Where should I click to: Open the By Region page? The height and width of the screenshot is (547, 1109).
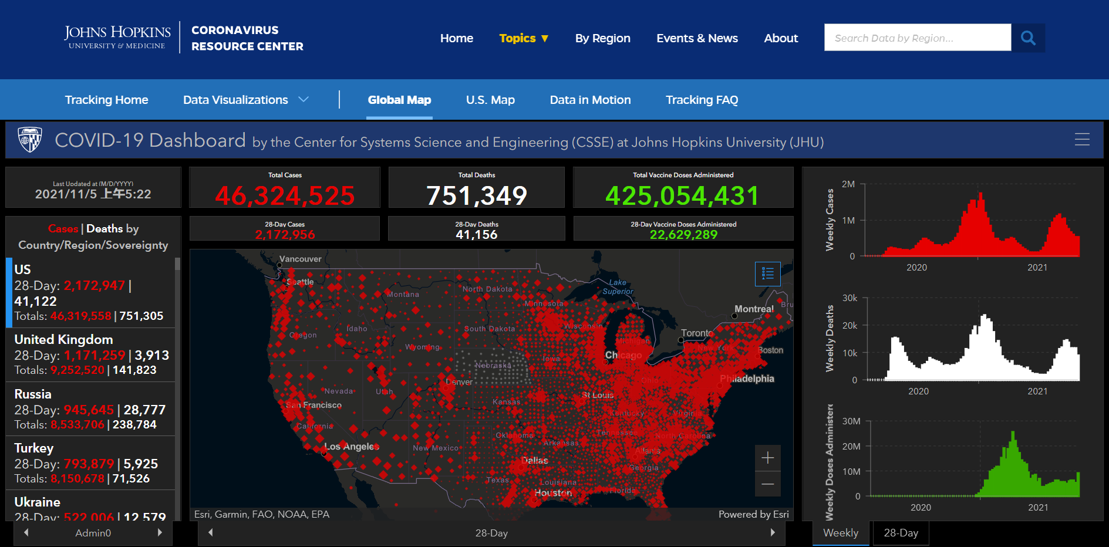tap(603, 38)
